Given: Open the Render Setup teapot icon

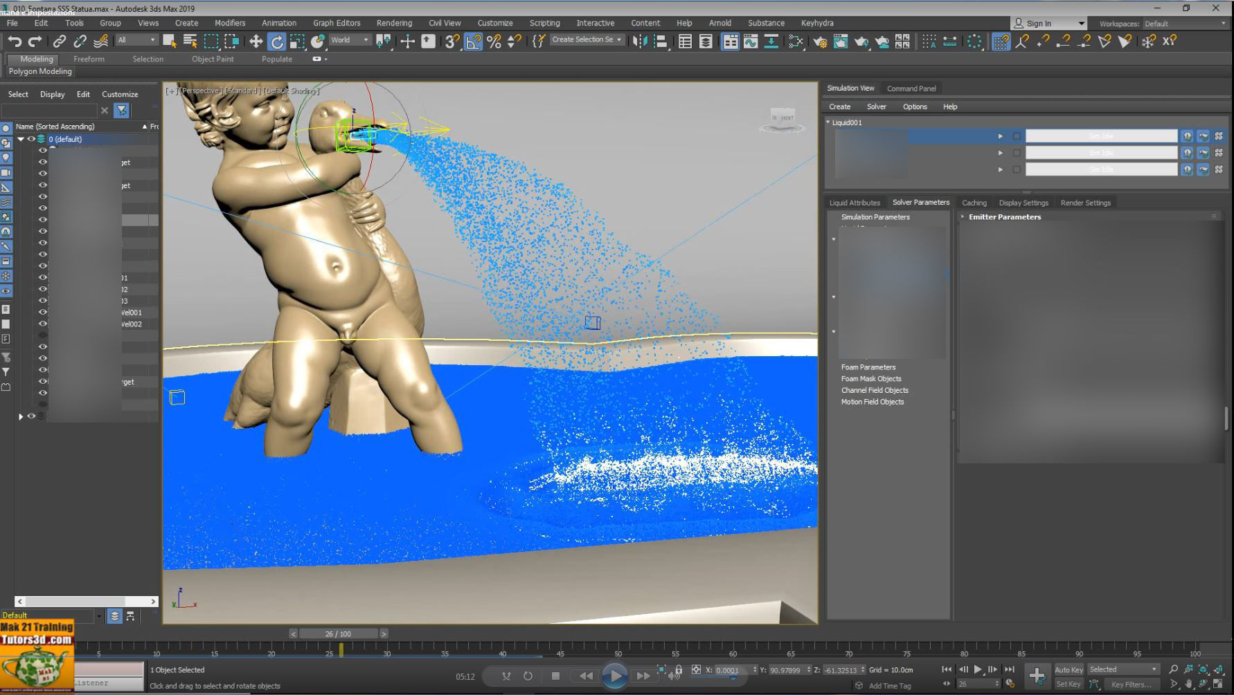Looking at the screenshot, I should tap(820, 41).
